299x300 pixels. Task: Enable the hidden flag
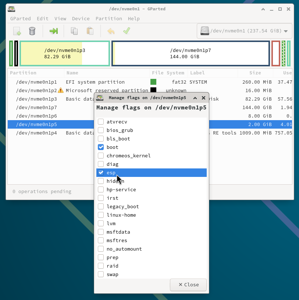(101, 181)
